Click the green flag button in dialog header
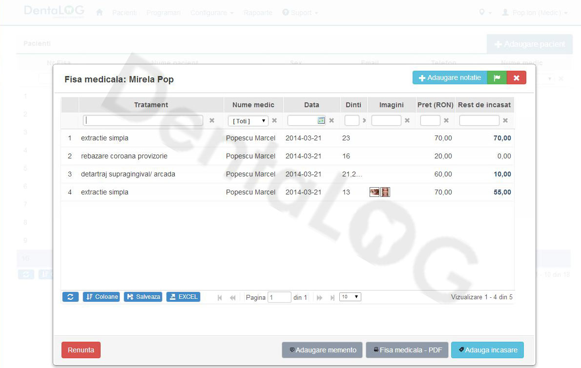The image size is (581, 368). (x=497, y=77)
